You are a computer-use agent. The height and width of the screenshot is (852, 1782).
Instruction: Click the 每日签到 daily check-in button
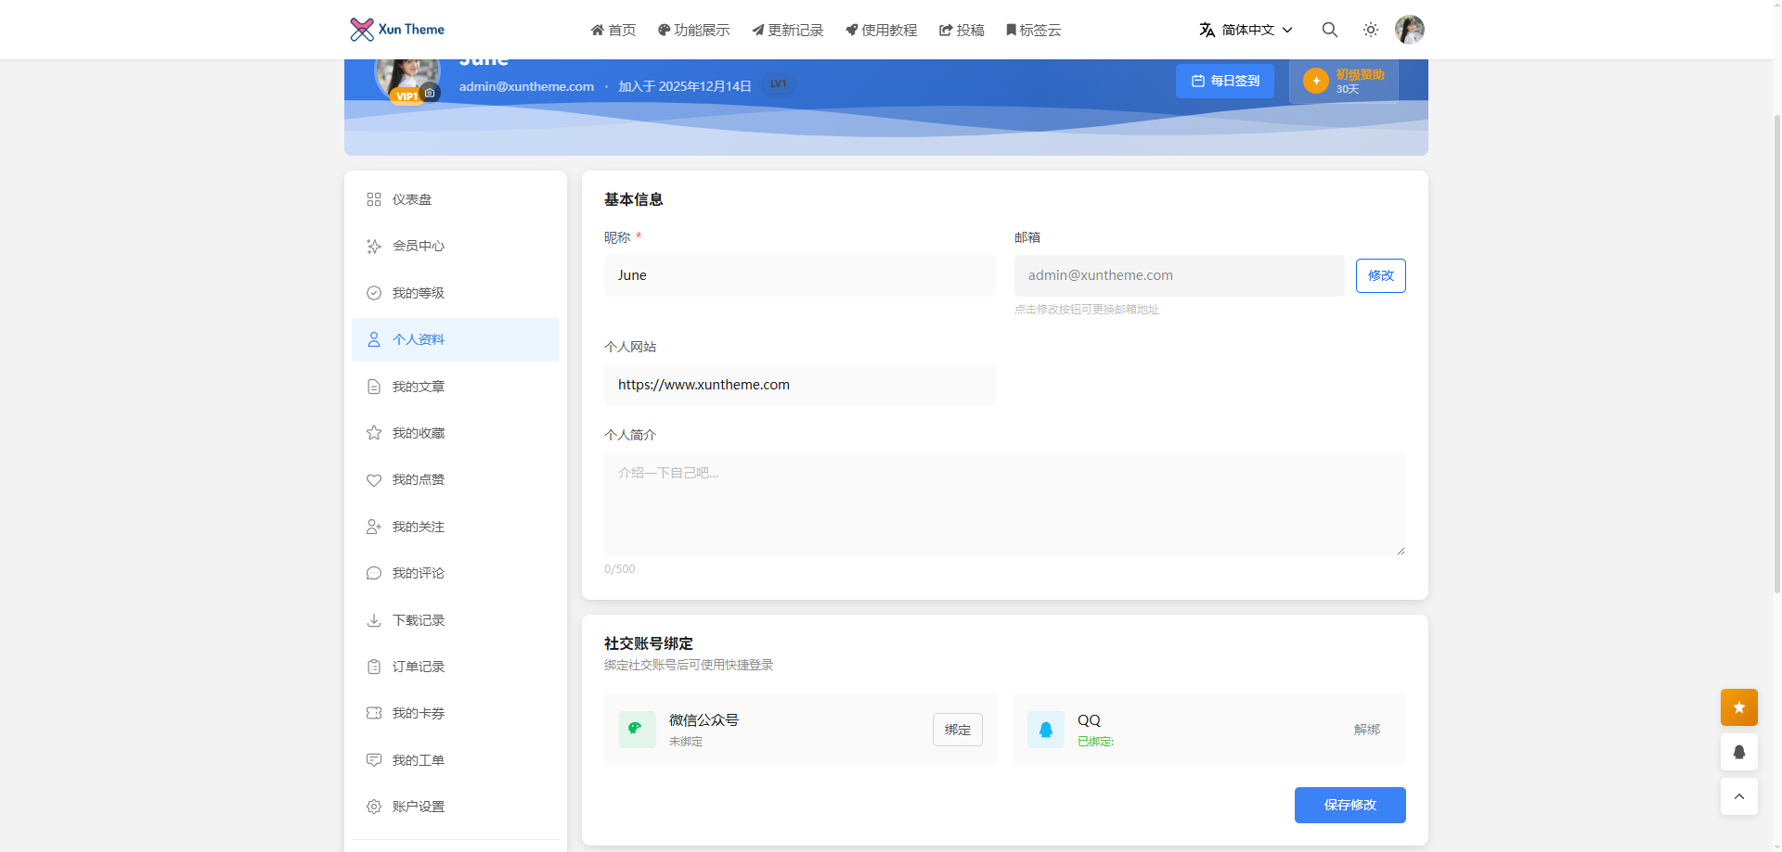click(x=1224, y=81)
